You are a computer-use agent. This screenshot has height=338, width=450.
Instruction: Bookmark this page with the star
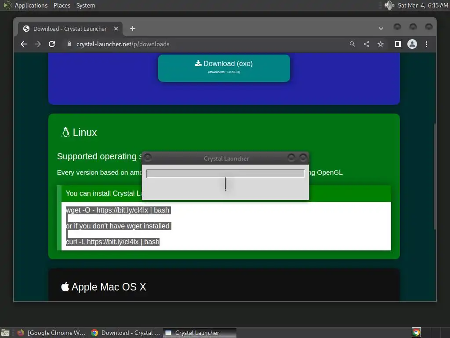[x=381, y=44]
